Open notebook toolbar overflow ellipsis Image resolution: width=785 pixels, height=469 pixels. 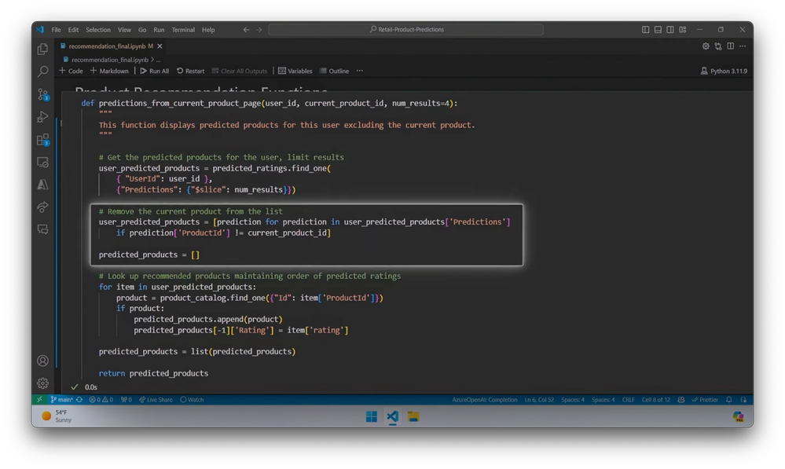[359, 71]
